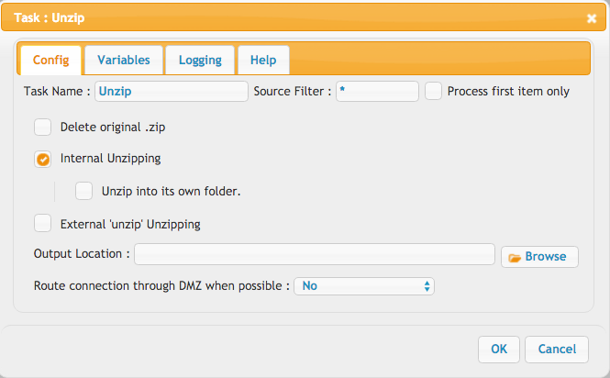The image size is (610, 378).
Task: Enable External 'unzip' Unzipping option
Action: (x=42, y=224)
